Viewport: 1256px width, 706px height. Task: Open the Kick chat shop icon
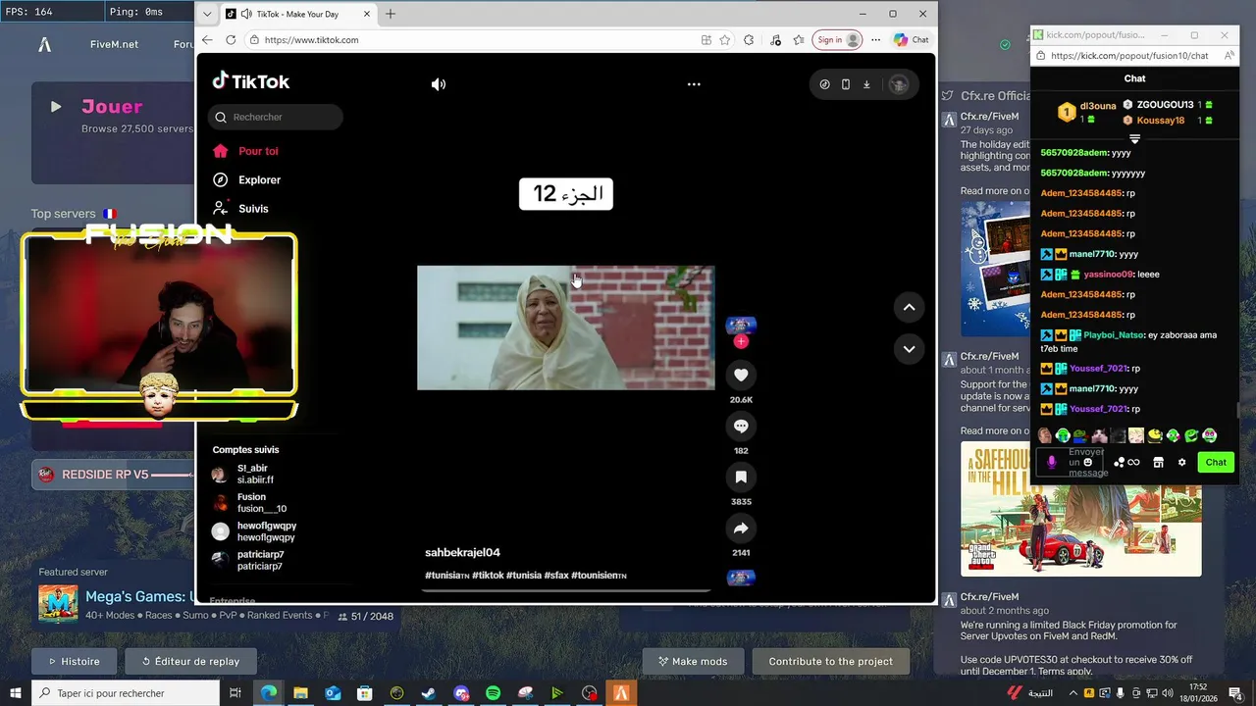pyautogui.click(x=1158, y=462)
